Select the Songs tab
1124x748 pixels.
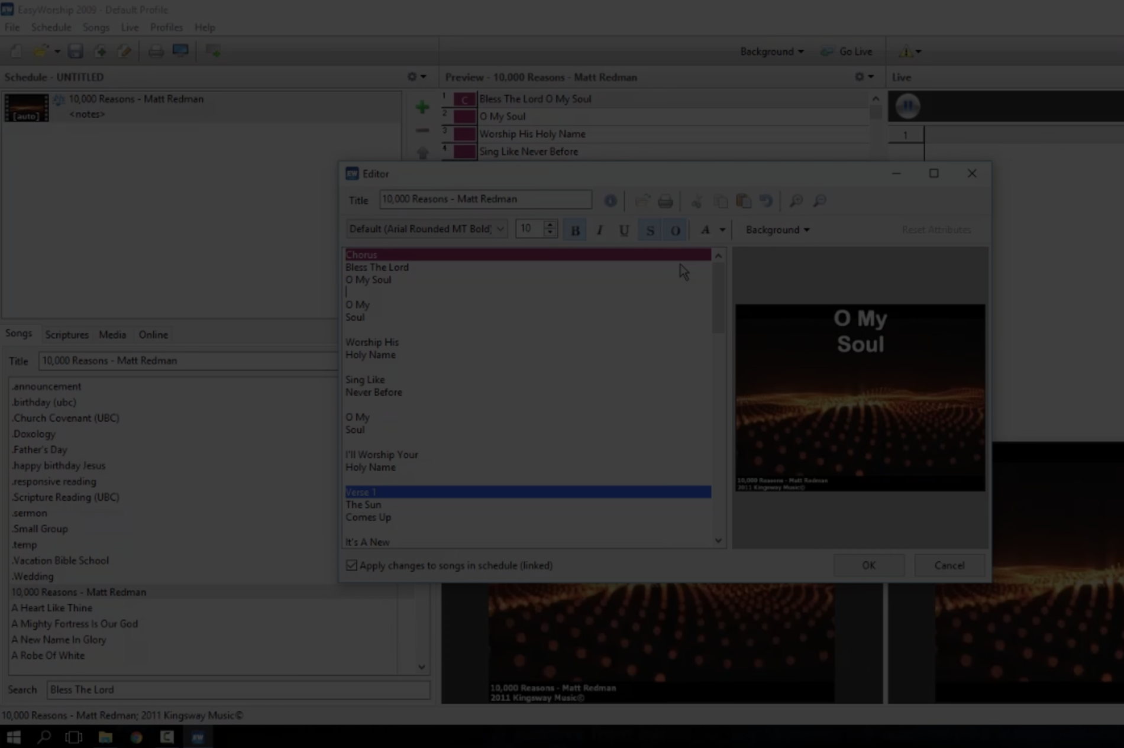pyautogui.click(x=18, y=333)
